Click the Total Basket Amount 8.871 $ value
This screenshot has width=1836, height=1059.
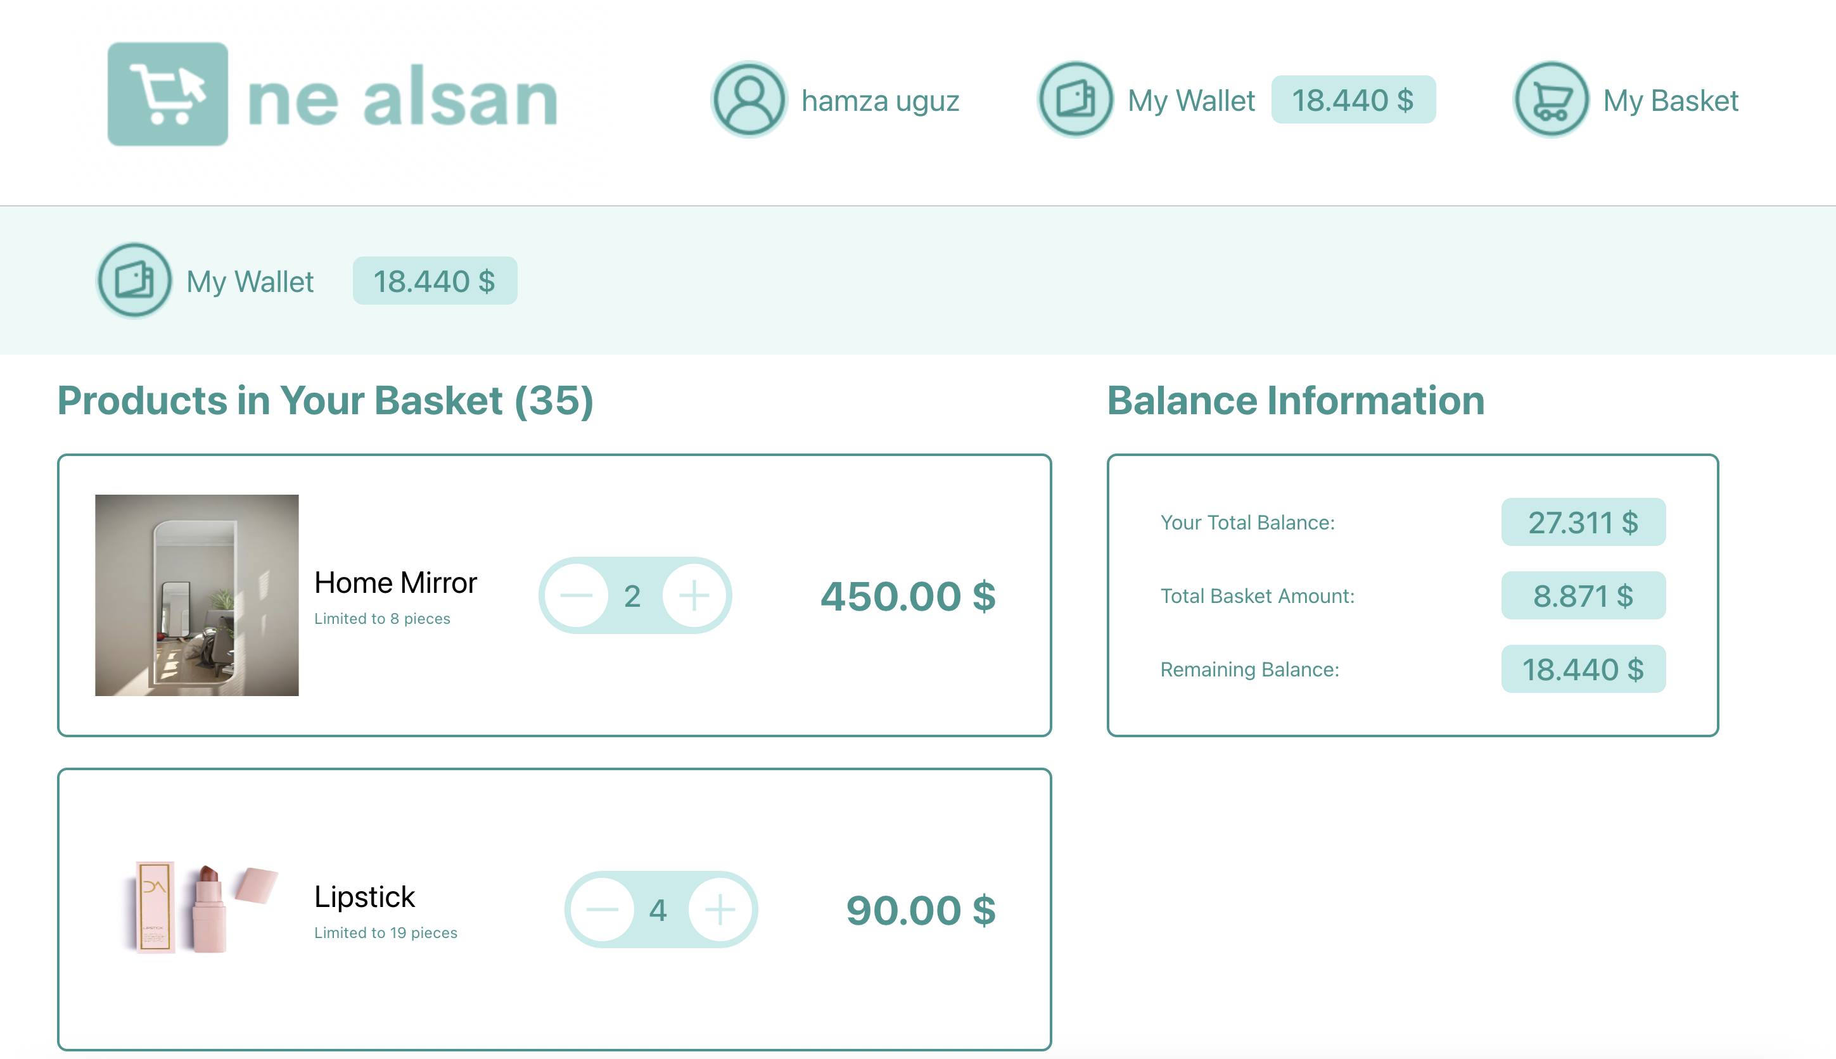1583,595
